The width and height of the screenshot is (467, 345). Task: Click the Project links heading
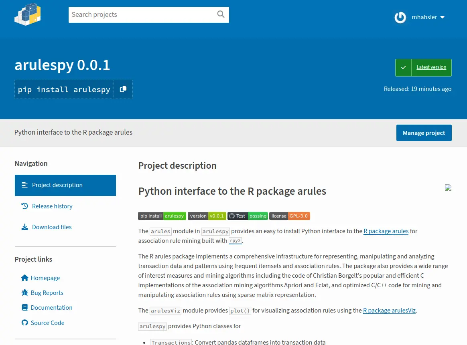(33, 259)
